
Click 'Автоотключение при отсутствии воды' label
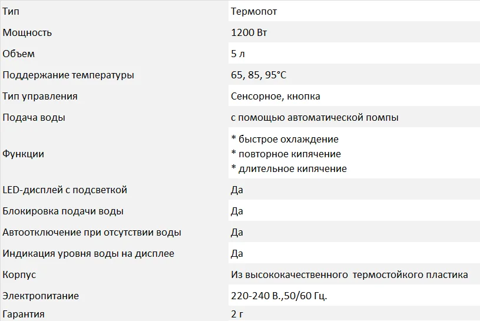(92, 232)
